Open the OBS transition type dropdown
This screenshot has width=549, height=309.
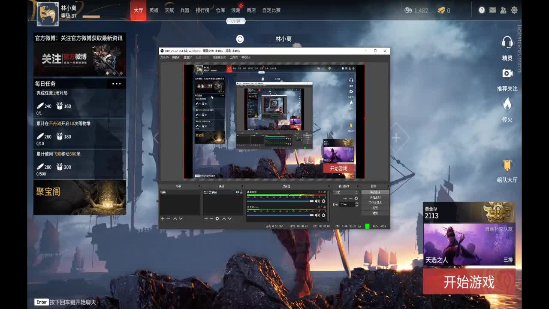click(346, 192)
